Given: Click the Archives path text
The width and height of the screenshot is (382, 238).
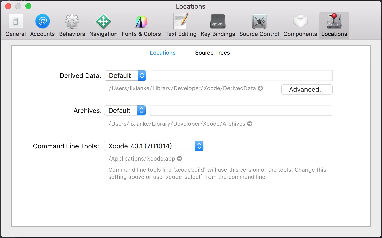Looking at the screenshot, I should pyautogui.click(x=177, y=124).
